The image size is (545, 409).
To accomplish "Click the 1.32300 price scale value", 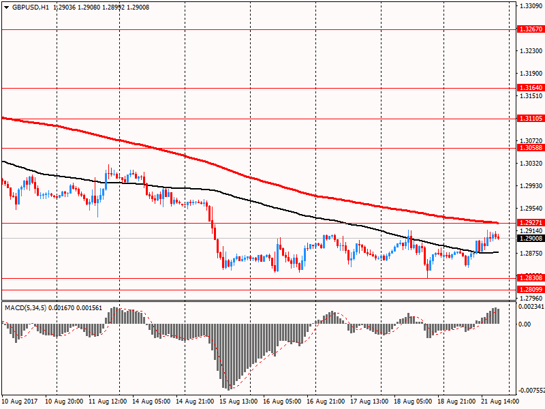I will pyautogui.click(x=531, y=50).
